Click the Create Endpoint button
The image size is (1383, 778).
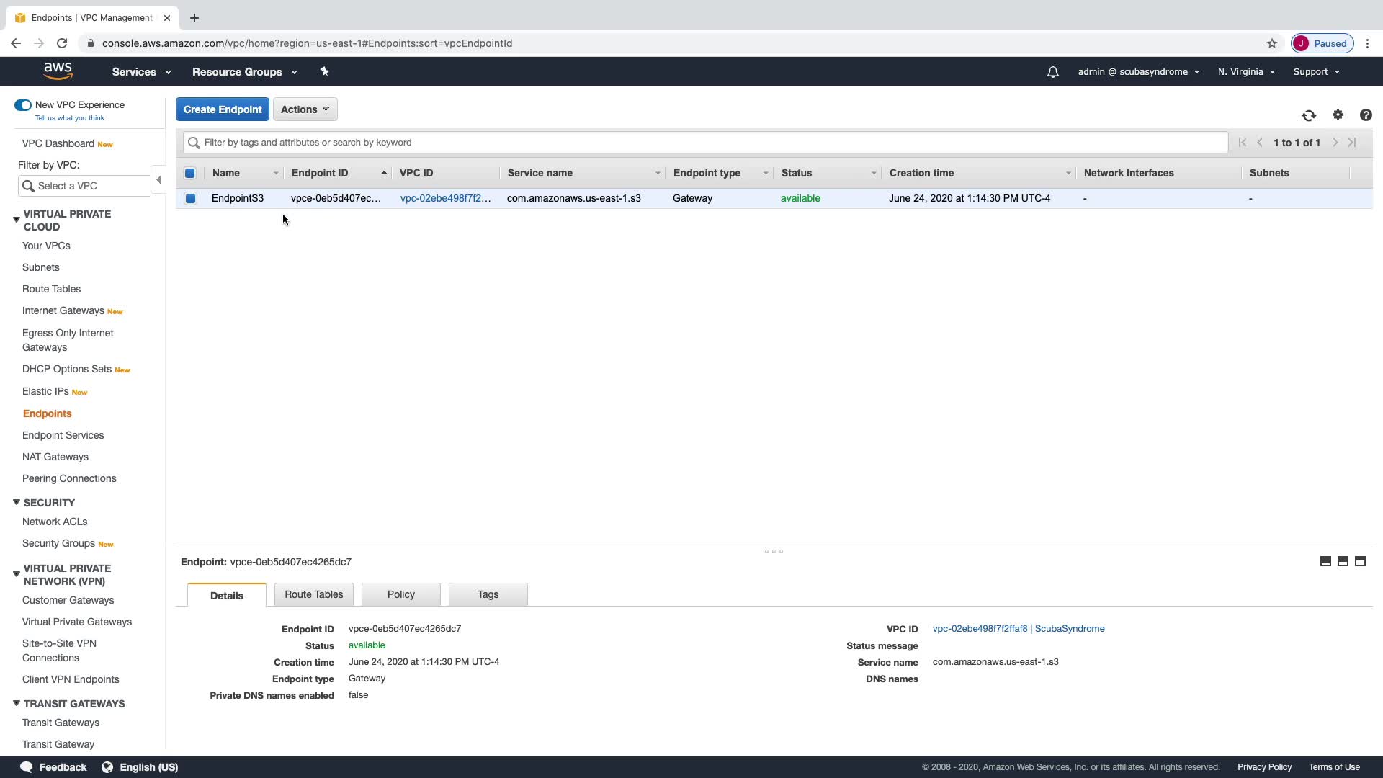(x=223, y=109)
